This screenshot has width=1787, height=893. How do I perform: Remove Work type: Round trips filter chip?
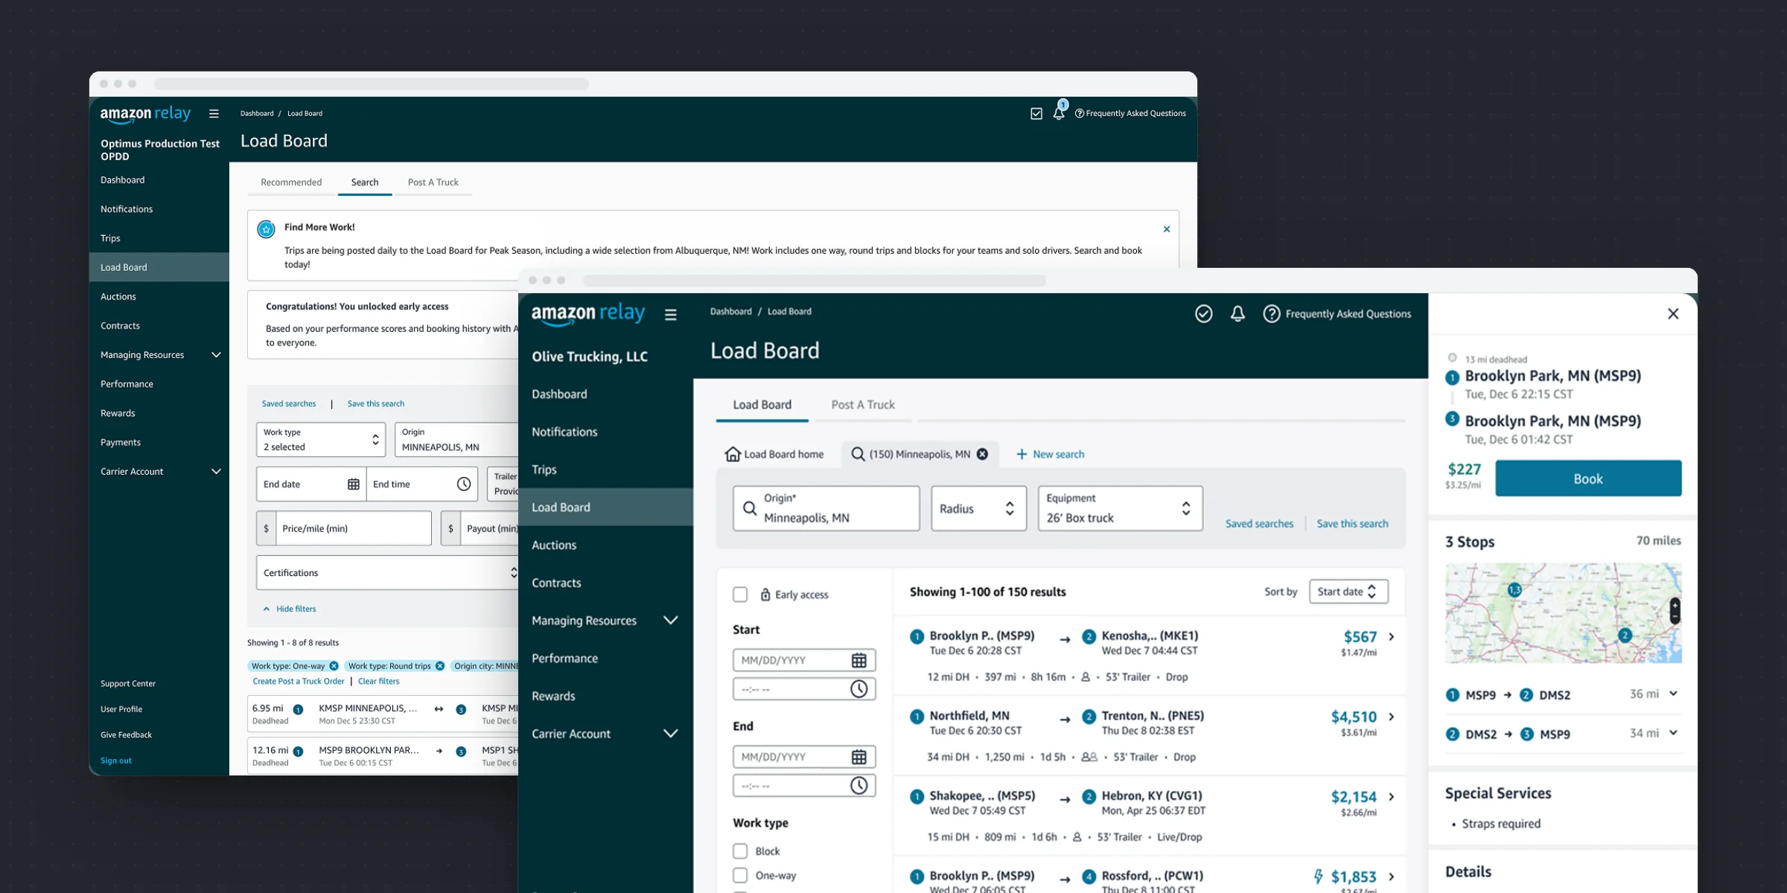(x=440, y=666)
